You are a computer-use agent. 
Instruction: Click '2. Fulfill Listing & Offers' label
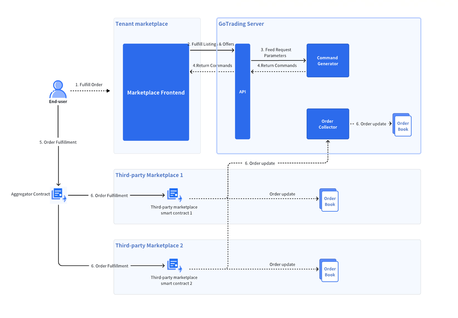211,44
